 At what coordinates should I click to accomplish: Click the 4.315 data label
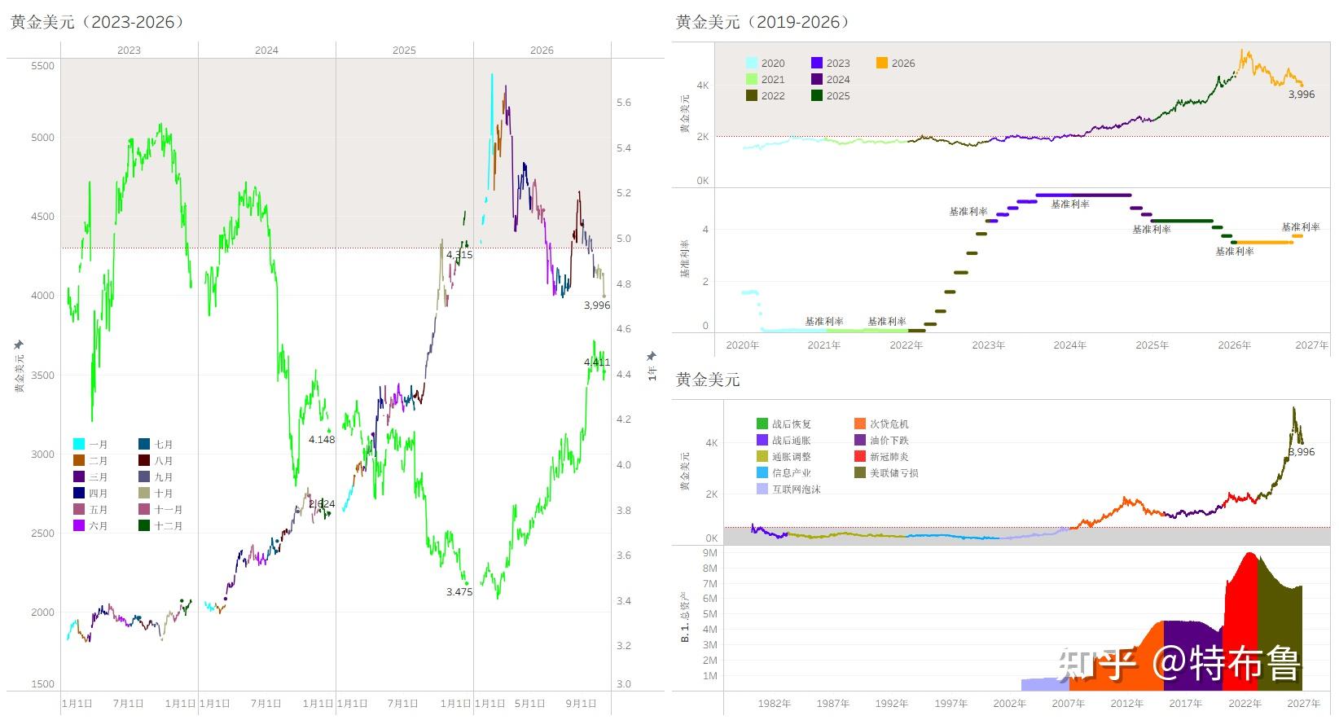(459, 255)
